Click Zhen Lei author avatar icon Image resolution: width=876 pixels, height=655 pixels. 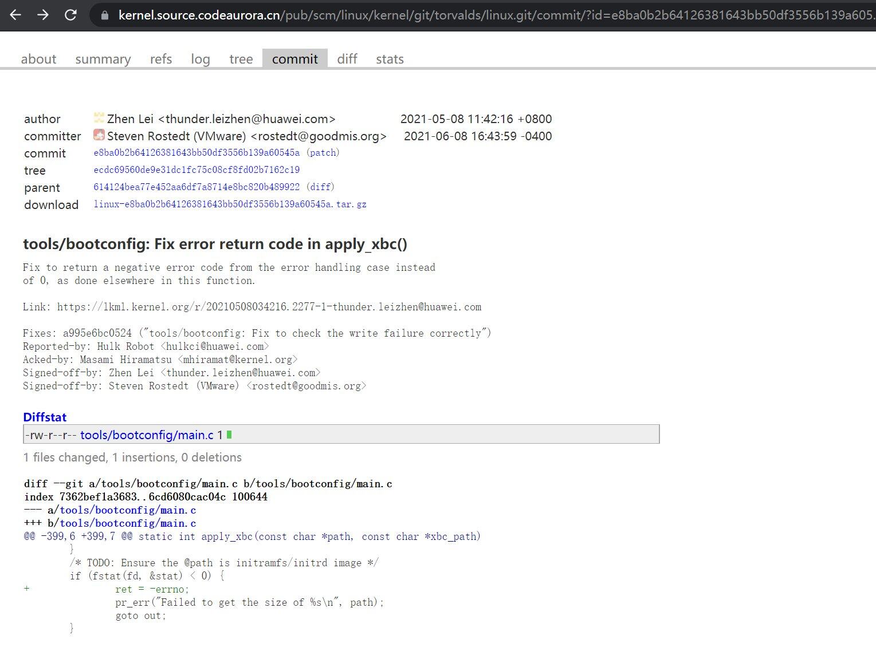(x=99, y=118)
